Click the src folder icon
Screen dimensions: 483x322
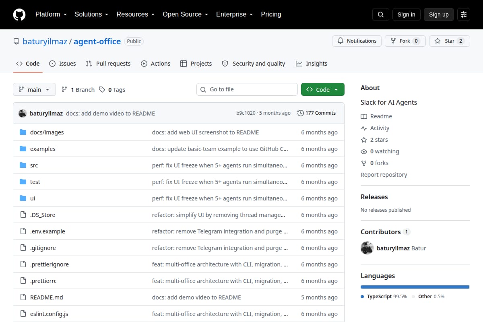tap(23, 165)
